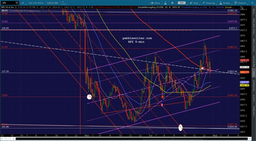Viewport: 256px width, 141px height.
Task: Click the horizontal scrollbar thumb
Action: coord(173,139)
